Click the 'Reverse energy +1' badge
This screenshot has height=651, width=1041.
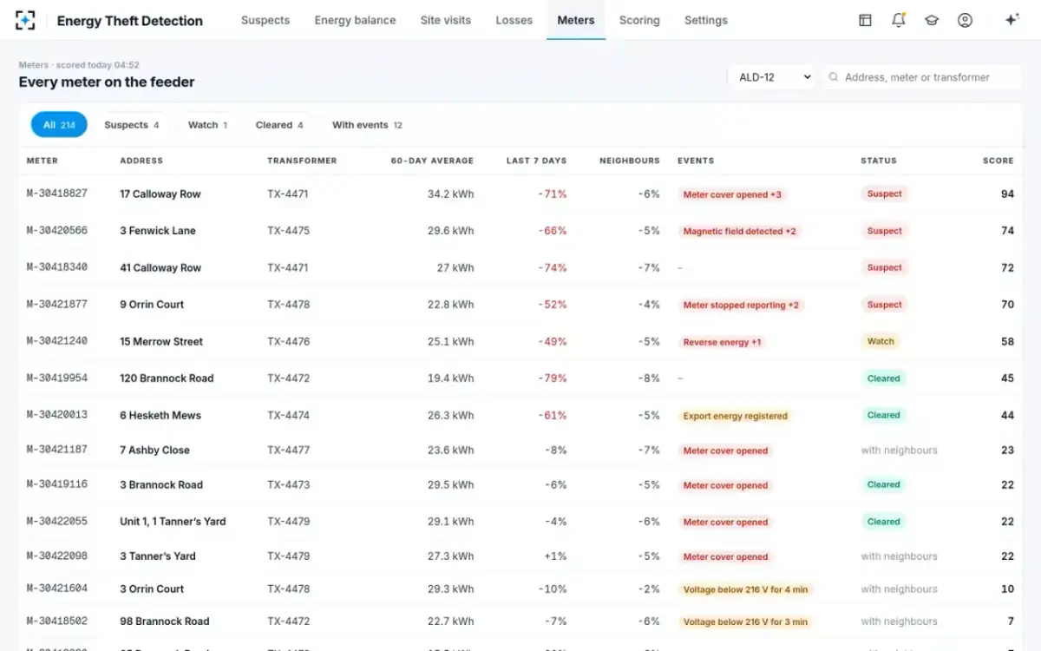(722, 343)
